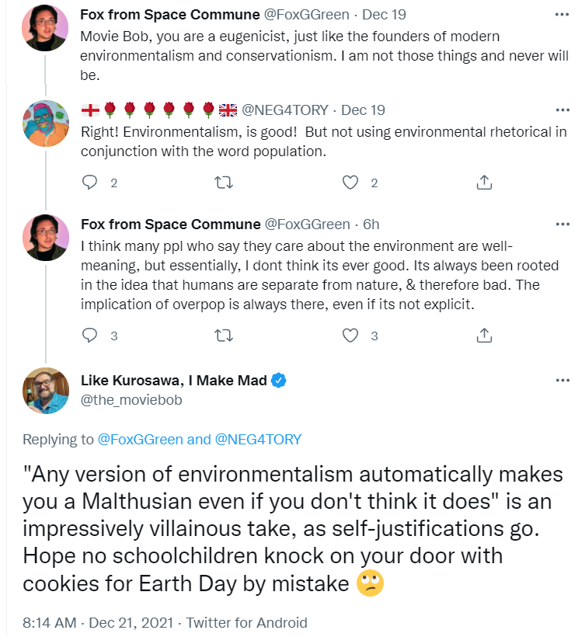Open @NEG4TORY link in Replying to
The width and height of the screenshot is (585, 637).
pos(258,440)
